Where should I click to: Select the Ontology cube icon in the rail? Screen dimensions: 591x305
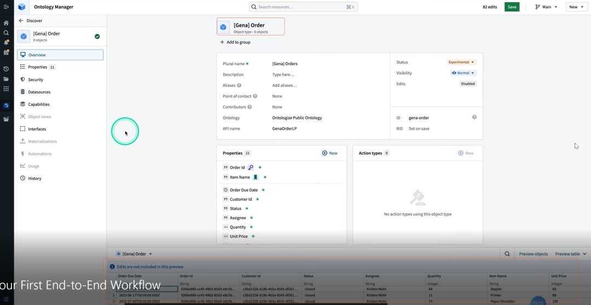coord(6,105)
